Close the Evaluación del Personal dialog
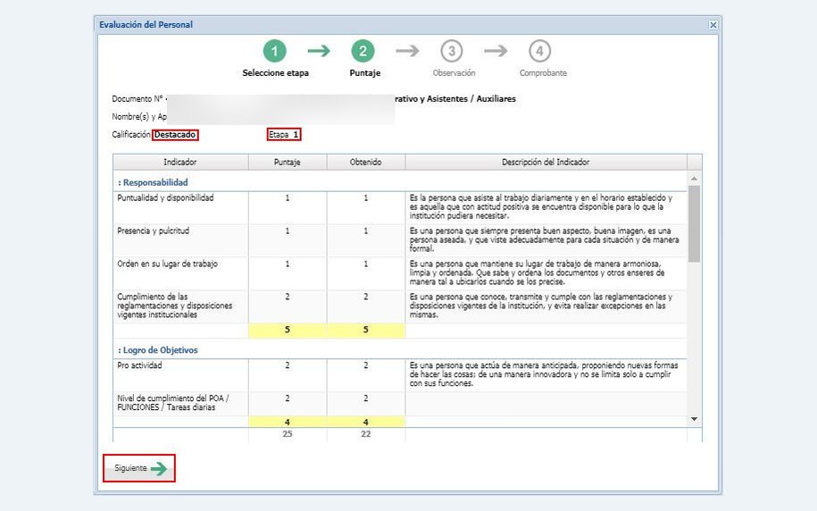This screenshot has height=511, width=817. click(713, 24)
